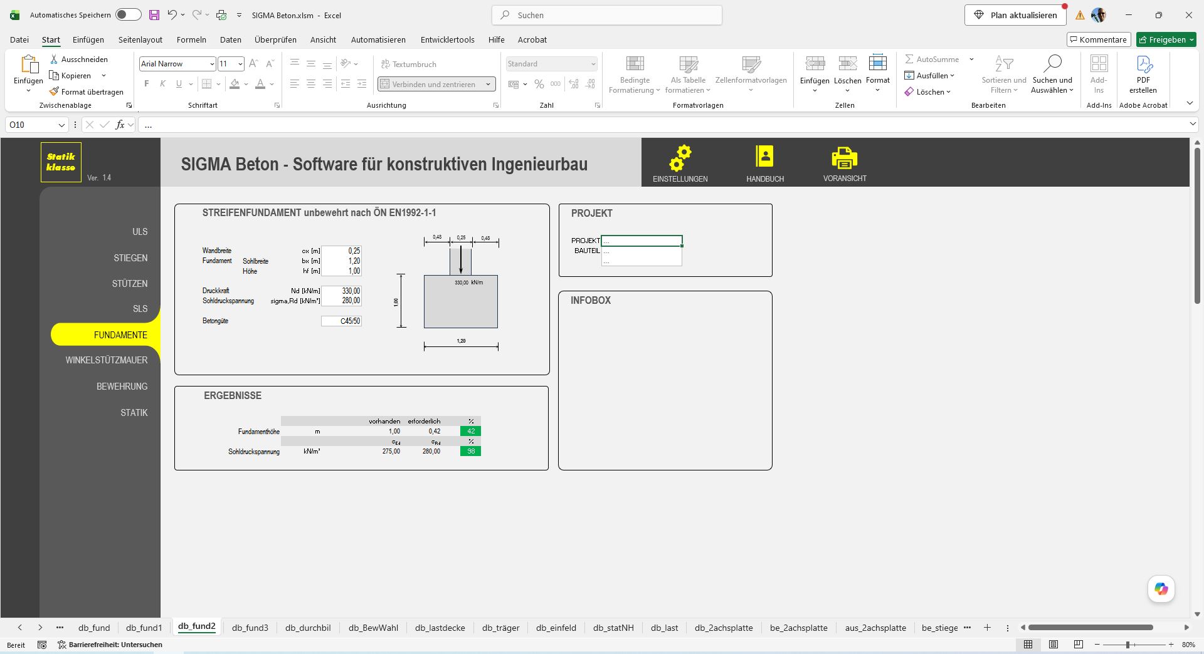This screenshot has width=1204, height=654.
Task: Center-align text horizontally
Action: coord(310,84)
